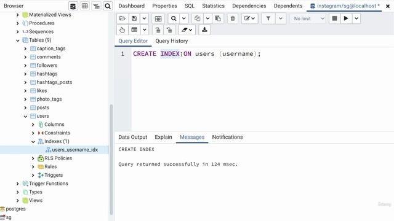The height and width of the screenshot is (221, 394).
Task: Click the copy rows icon
Action: point(198,18)
